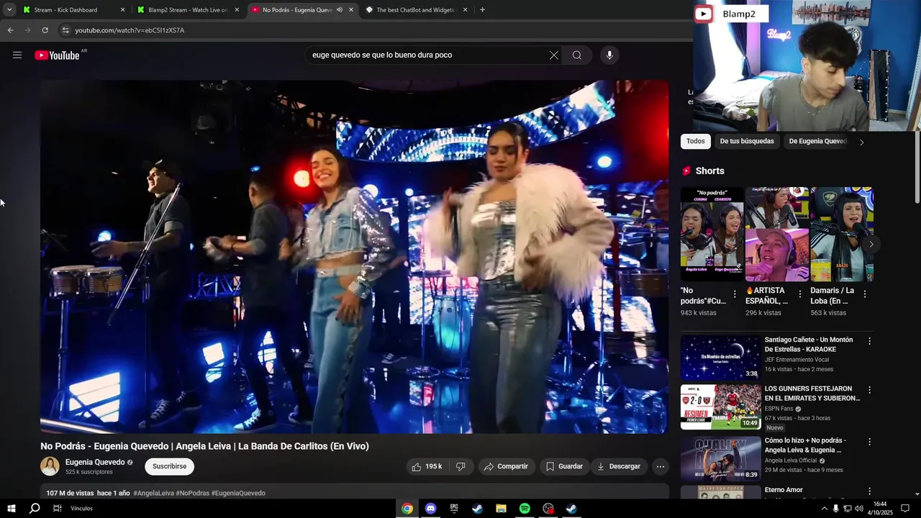Open Windows taskbar search
The image size is (921, 518).
click(35, 509)
